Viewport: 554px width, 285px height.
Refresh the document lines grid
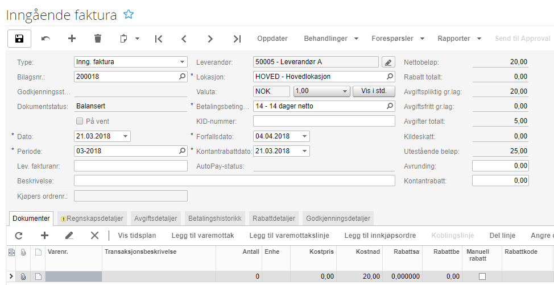(19, 235)
